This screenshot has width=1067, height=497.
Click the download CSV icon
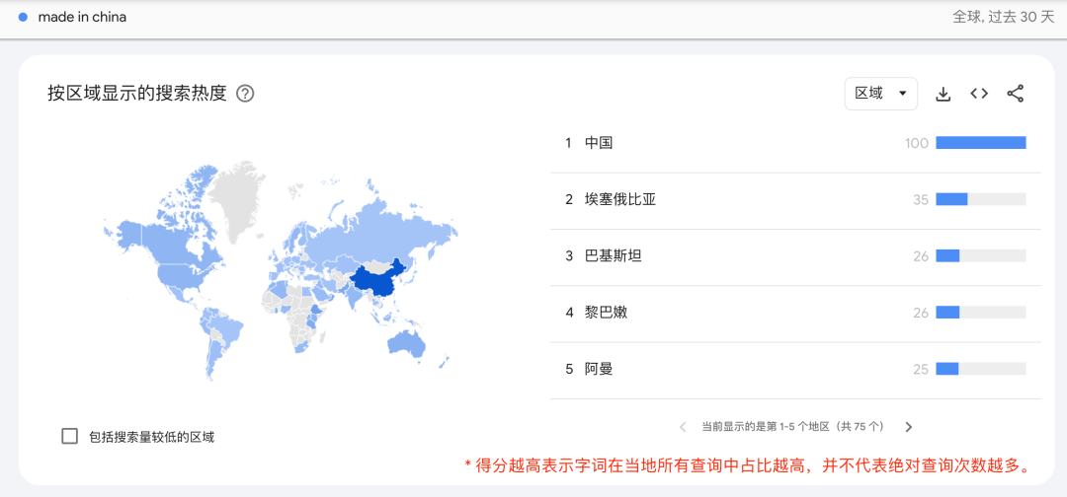tap(944, 95)
